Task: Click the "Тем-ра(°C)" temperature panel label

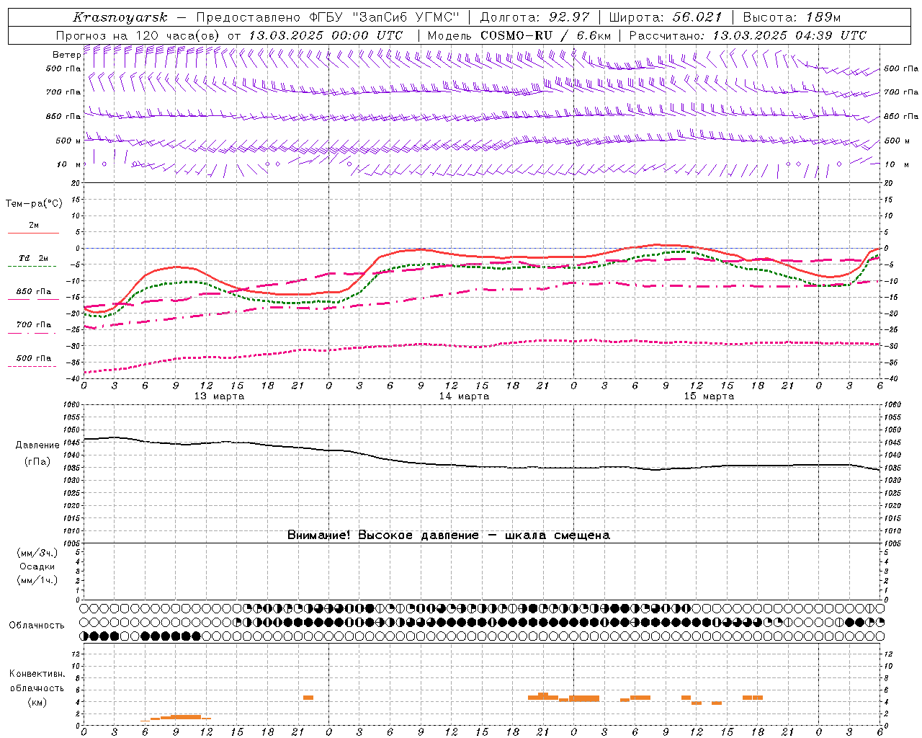Action: pyautogui.click(x=34, y=204)
